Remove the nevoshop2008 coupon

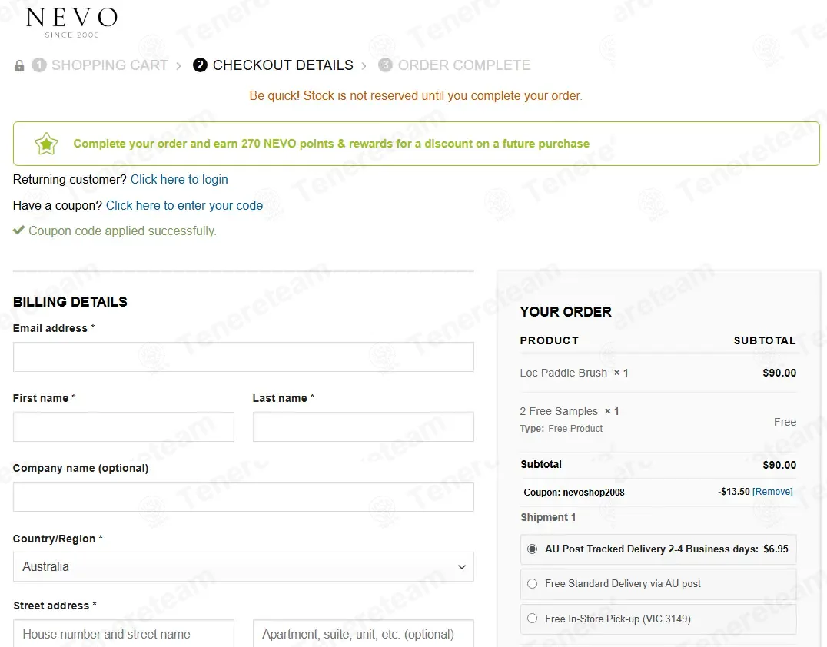[772, 492]
